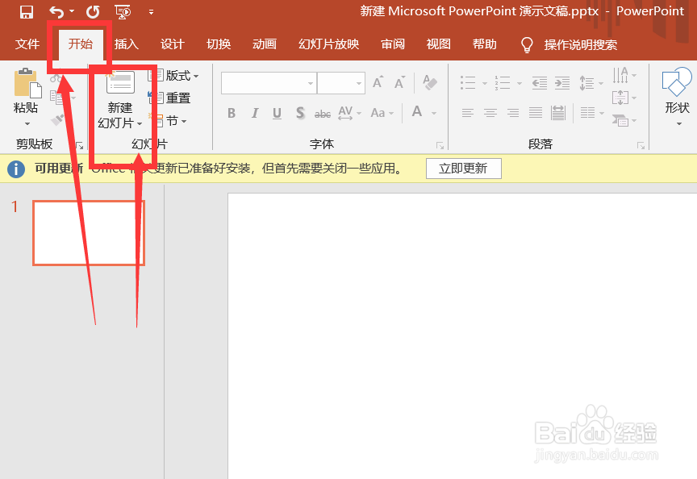Click the Format Painter brush icon

tap(58, 119)
